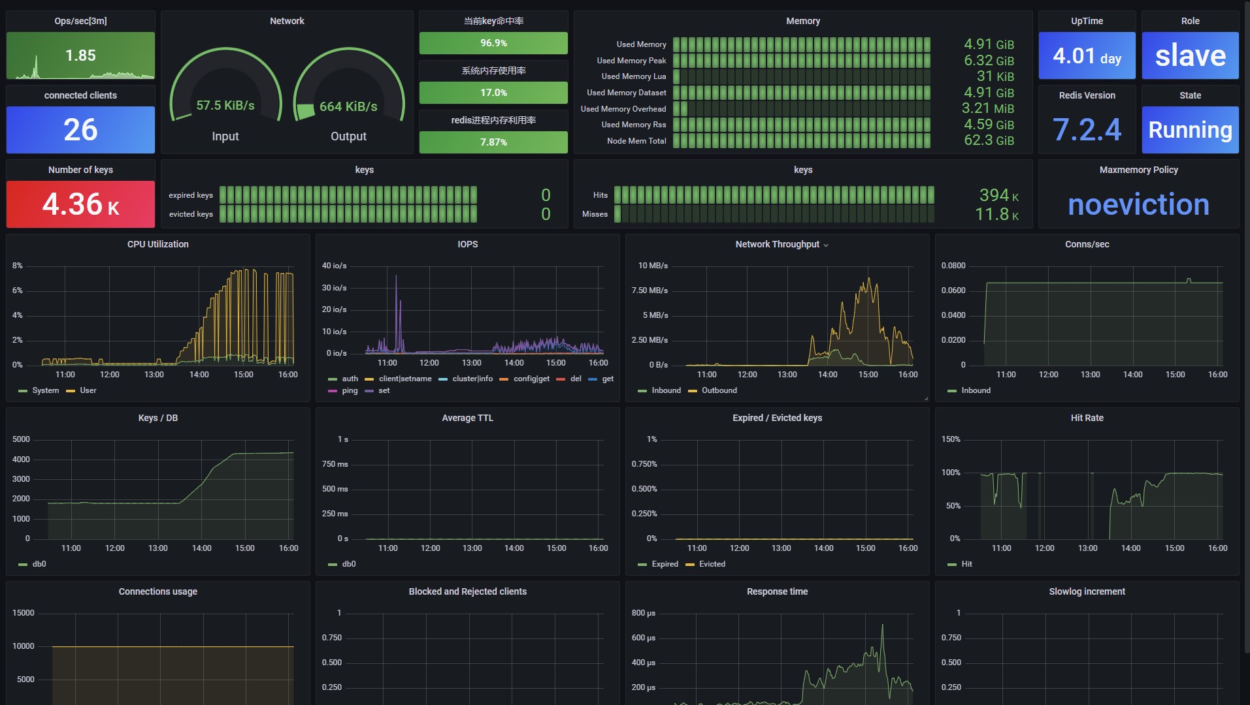Viewport: 1250px width, 705px height.
Task: Open the connected clients panel title menu
Action: pos(80,95)
